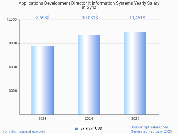The width and height of the screenshot is (178, 134).
Task: Click the 'in Syria' title line
Action: [x=89, y=8]
